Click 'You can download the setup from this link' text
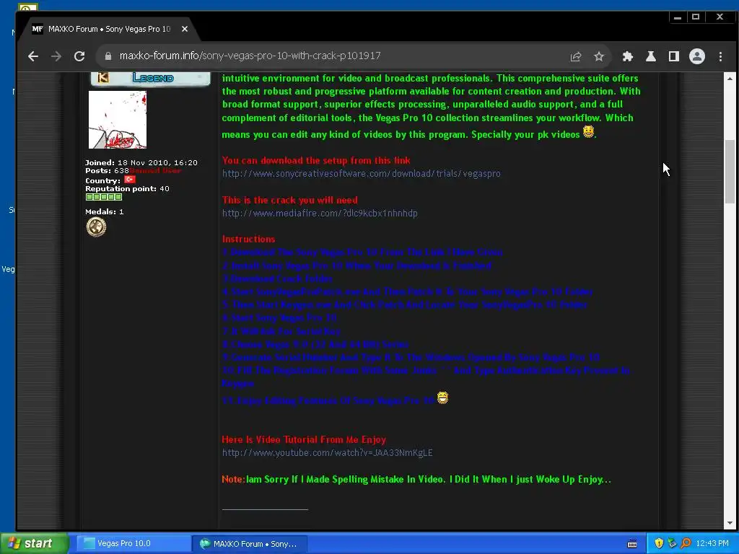 pos(316,160)
